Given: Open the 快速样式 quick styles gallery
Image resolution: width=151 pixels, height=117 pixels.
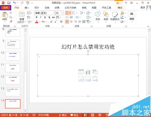Looking at the screenshot, I should (x=115, y=17).
